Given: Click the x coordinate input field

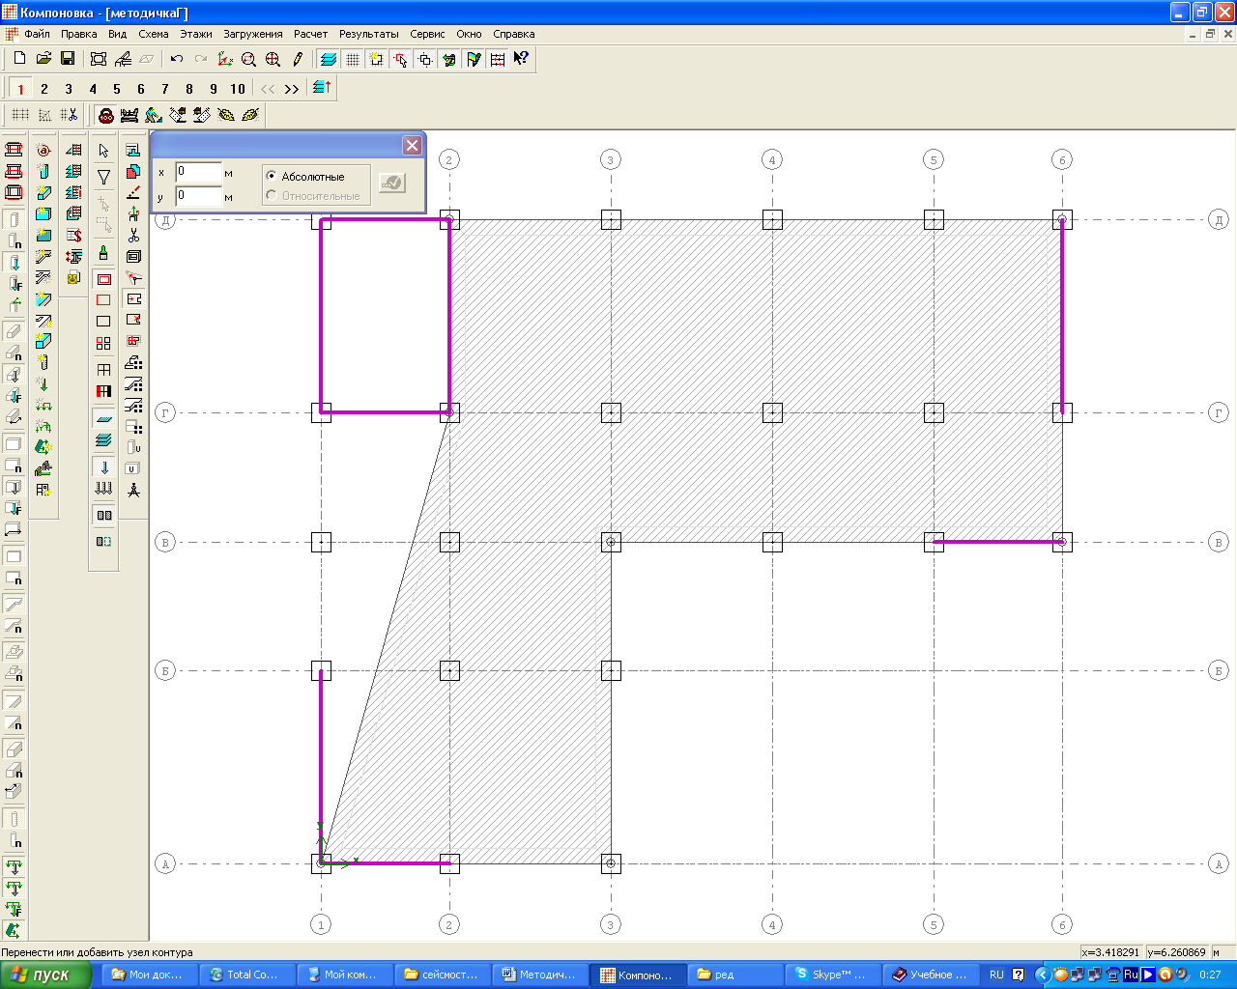Looking at the screenshot, I should click(198, 172).
